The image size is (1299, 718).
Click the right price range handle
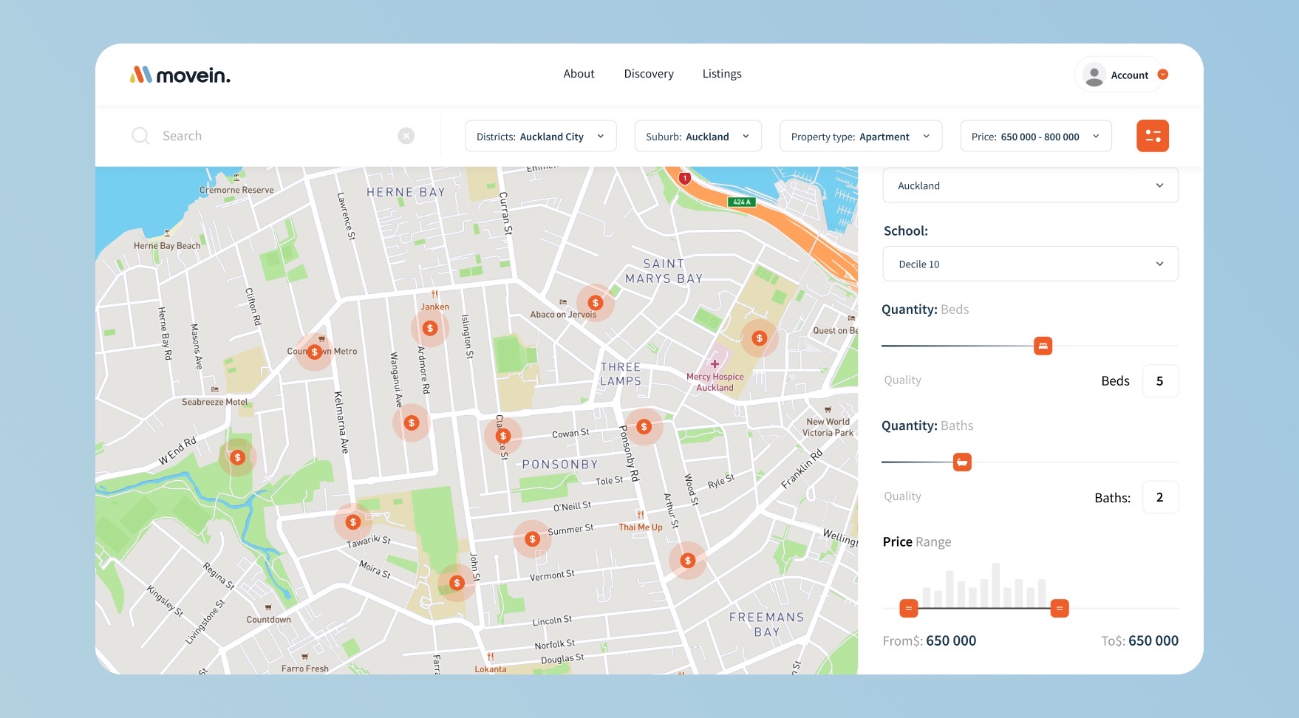pos(1060,609)
